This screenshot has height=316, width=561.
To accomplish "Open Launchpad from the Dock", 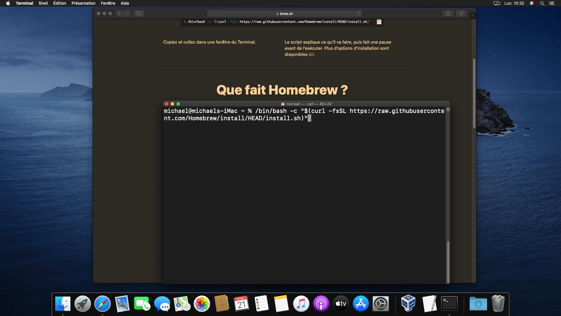I will [x=83, y=303].
